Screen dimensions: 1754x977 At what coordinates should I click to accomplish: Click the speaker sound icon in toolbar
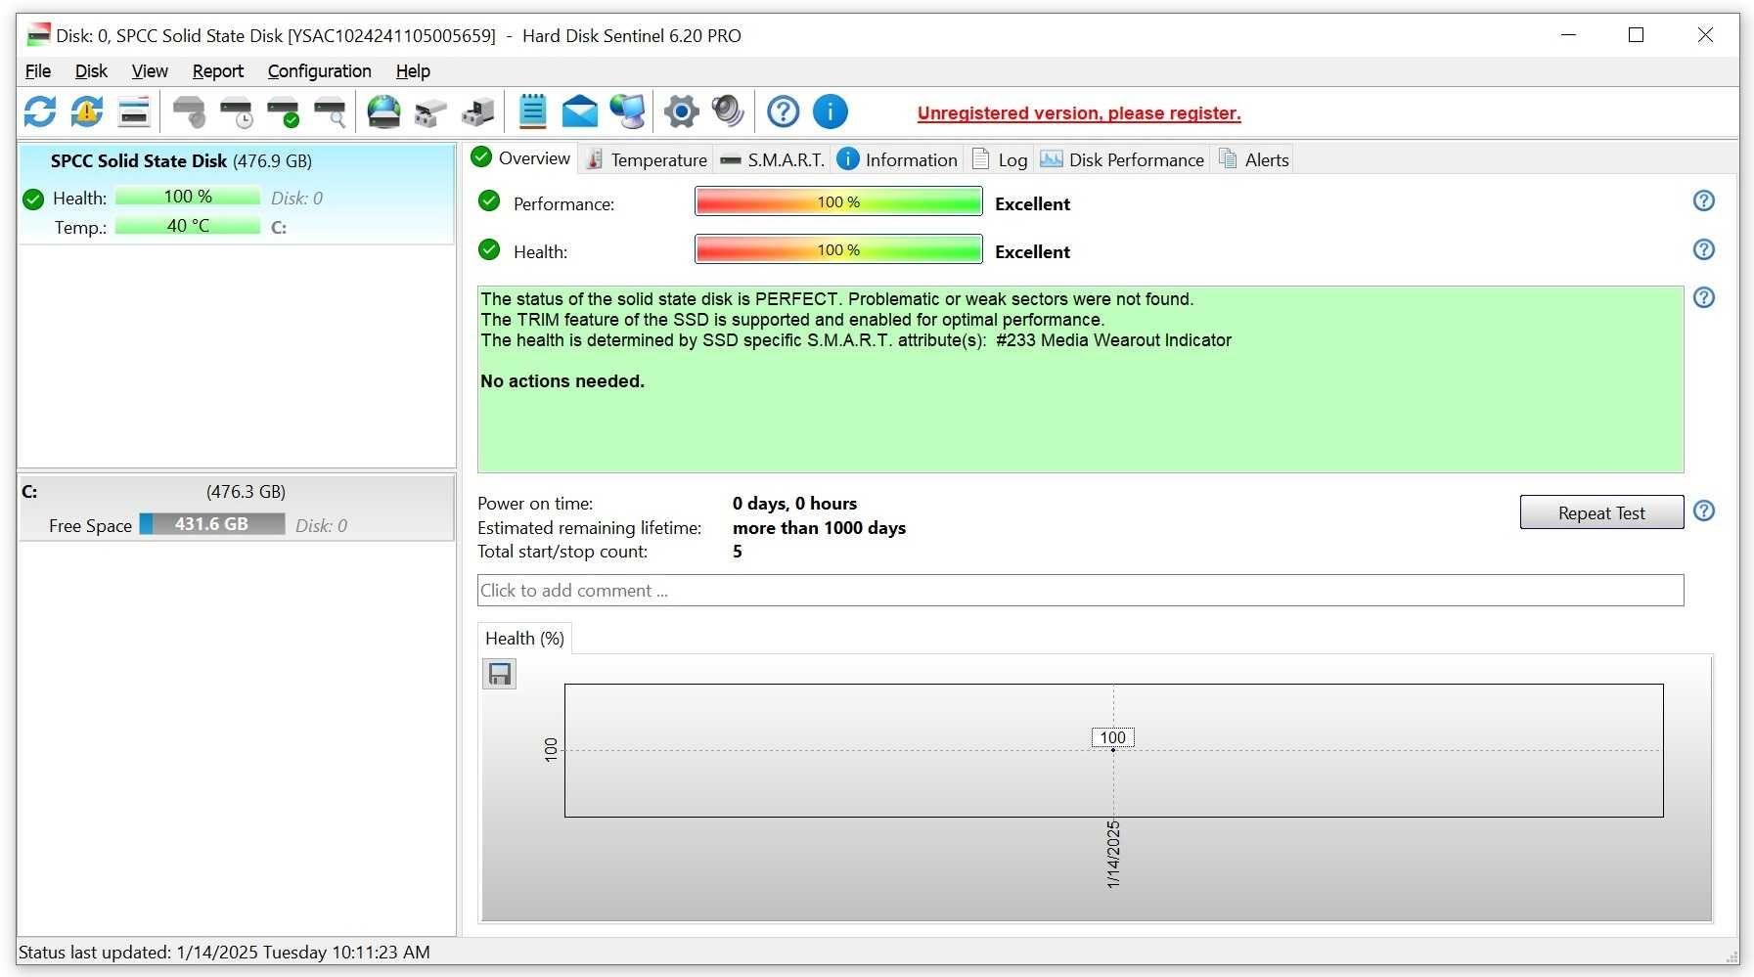[x=729, y=111]
